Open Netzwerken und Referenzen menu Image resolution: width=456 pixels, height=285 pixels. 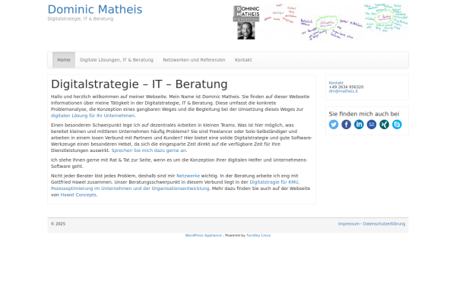coord(194,60)
